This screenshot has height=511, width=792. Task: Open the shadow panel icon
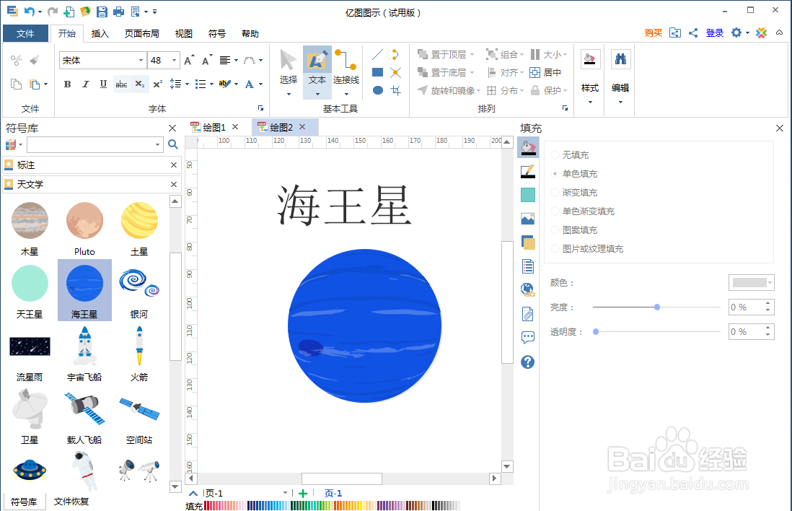coord(528,195)
